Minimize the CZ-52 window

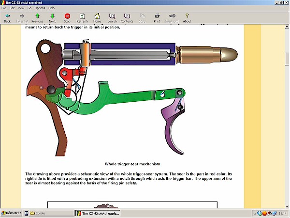click(x=277, y=2)
